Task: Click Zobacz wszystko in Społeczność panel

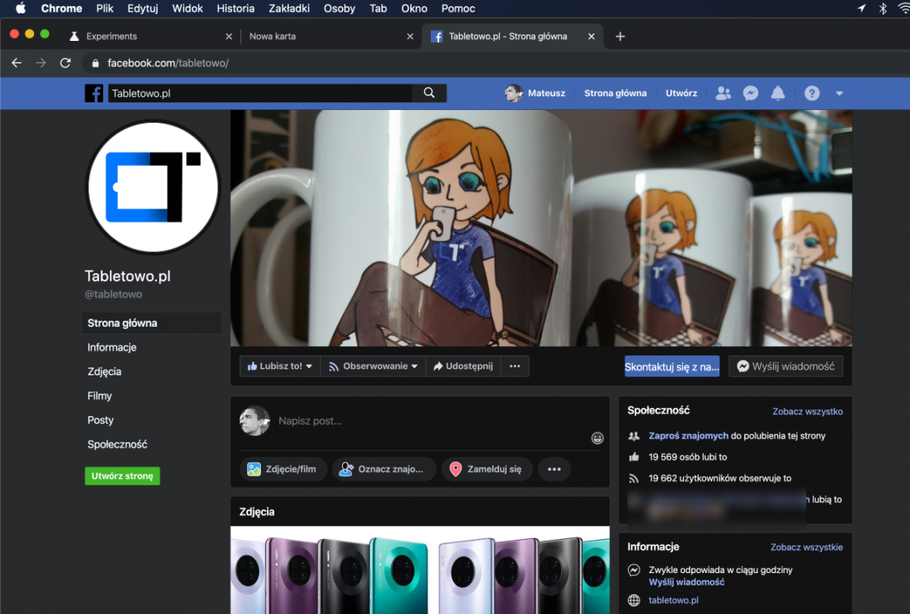Action: [808, 412]
